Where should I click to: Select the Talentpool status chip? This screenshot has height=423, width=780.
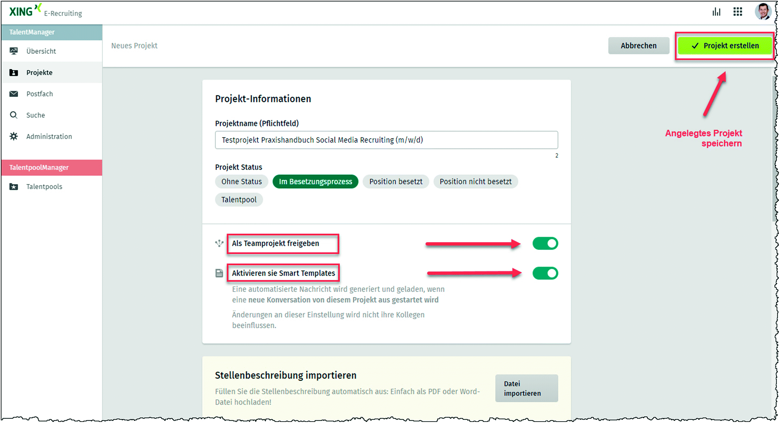pyautogui.click(x=239, y=200)
